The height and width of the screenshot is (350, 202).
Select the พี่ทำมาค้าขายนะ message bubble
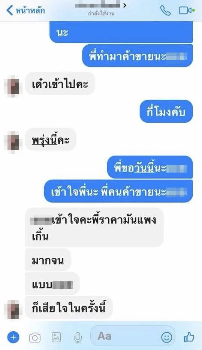click(x=138, y=56)
